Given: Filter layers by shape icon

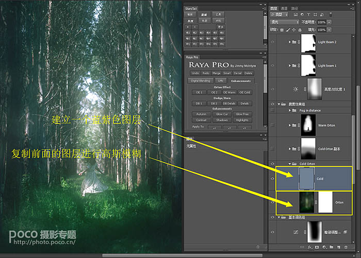Looking at the screenshot, I should pos(315,14).
